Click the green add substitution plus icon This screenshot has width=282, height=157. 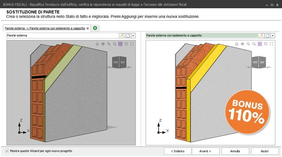[95, 28]
